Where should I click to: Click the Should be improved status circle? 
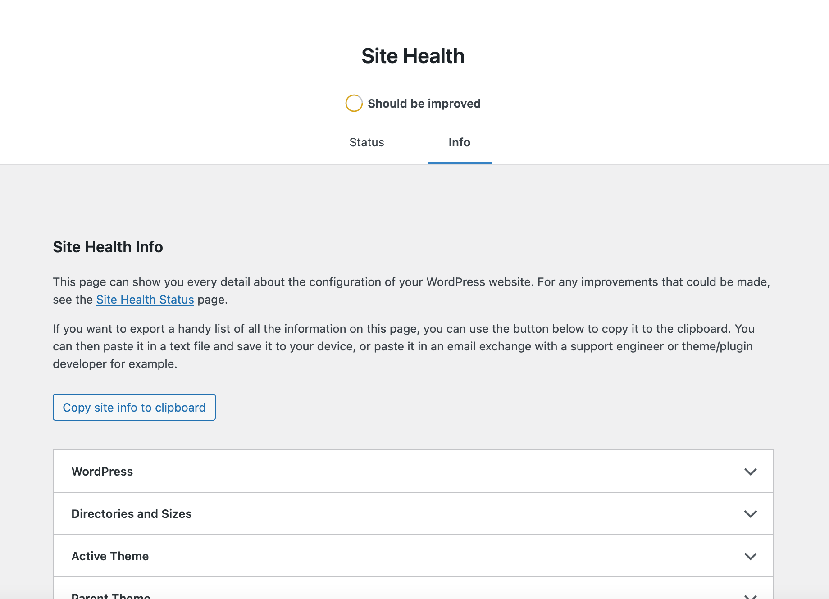(x=354, y=104)
